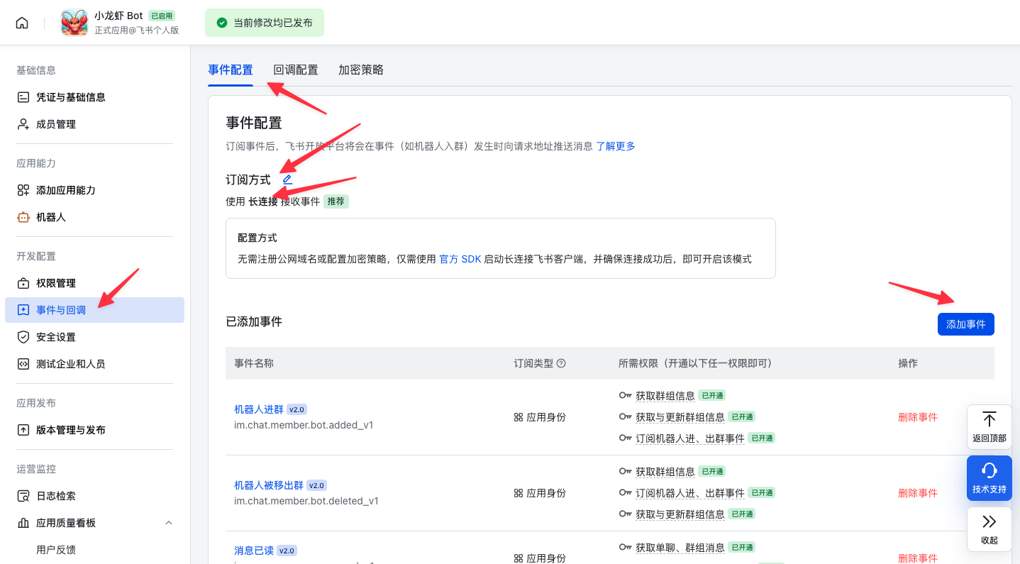Viewport: 1020px width, 564px height.
Task: Click 已启用 status badge
Action: pyautogui.click(x=162, y=16)
